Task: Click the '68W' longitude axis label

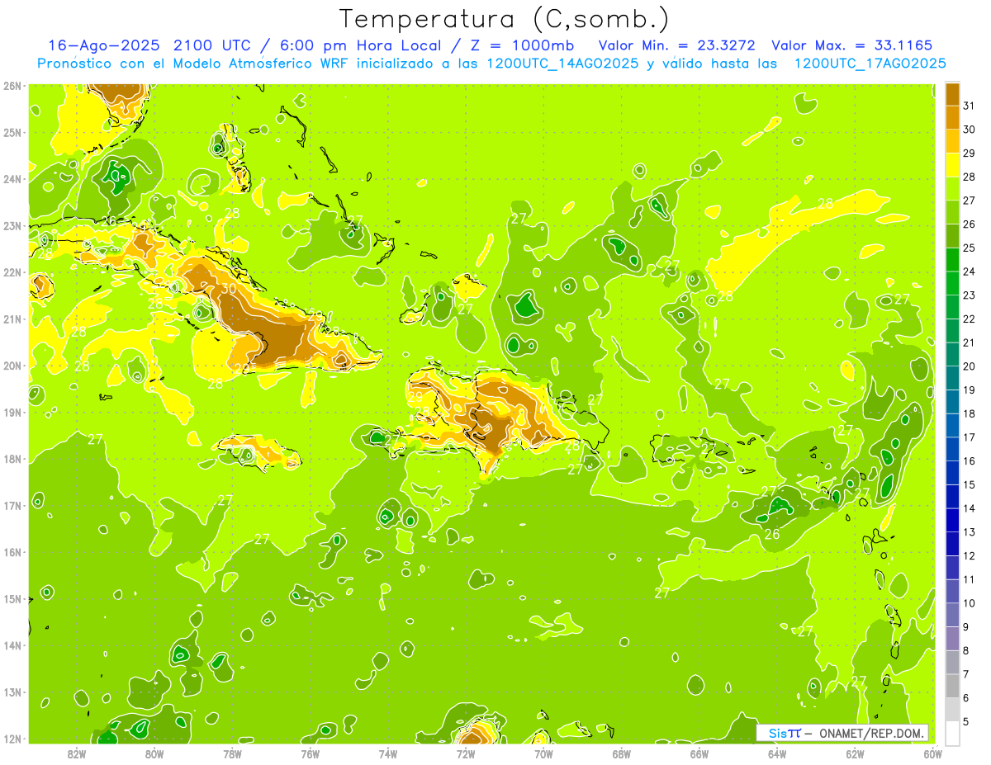Action: pos(622,753)
